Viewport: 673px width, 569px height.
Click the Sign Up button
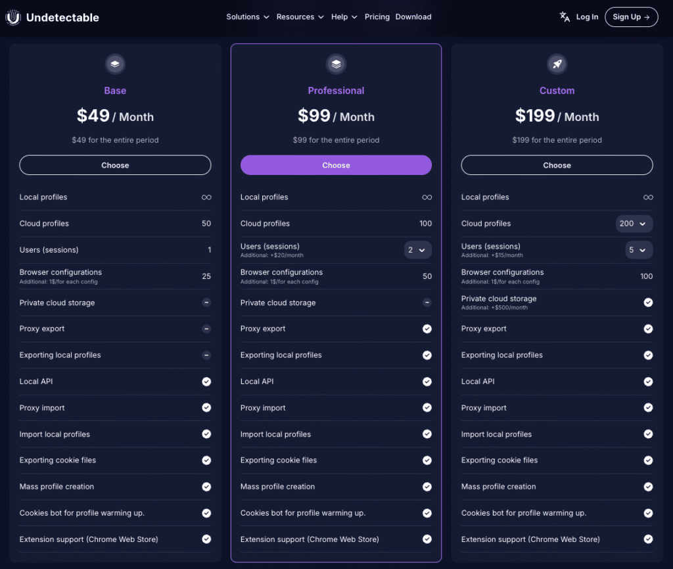[631, 16]
